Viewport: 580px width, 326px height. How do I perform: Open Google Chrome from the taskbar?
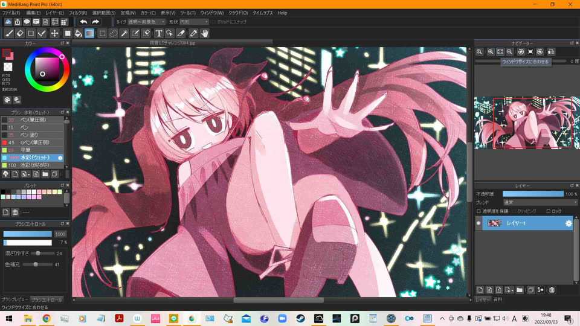pos(47,318)
